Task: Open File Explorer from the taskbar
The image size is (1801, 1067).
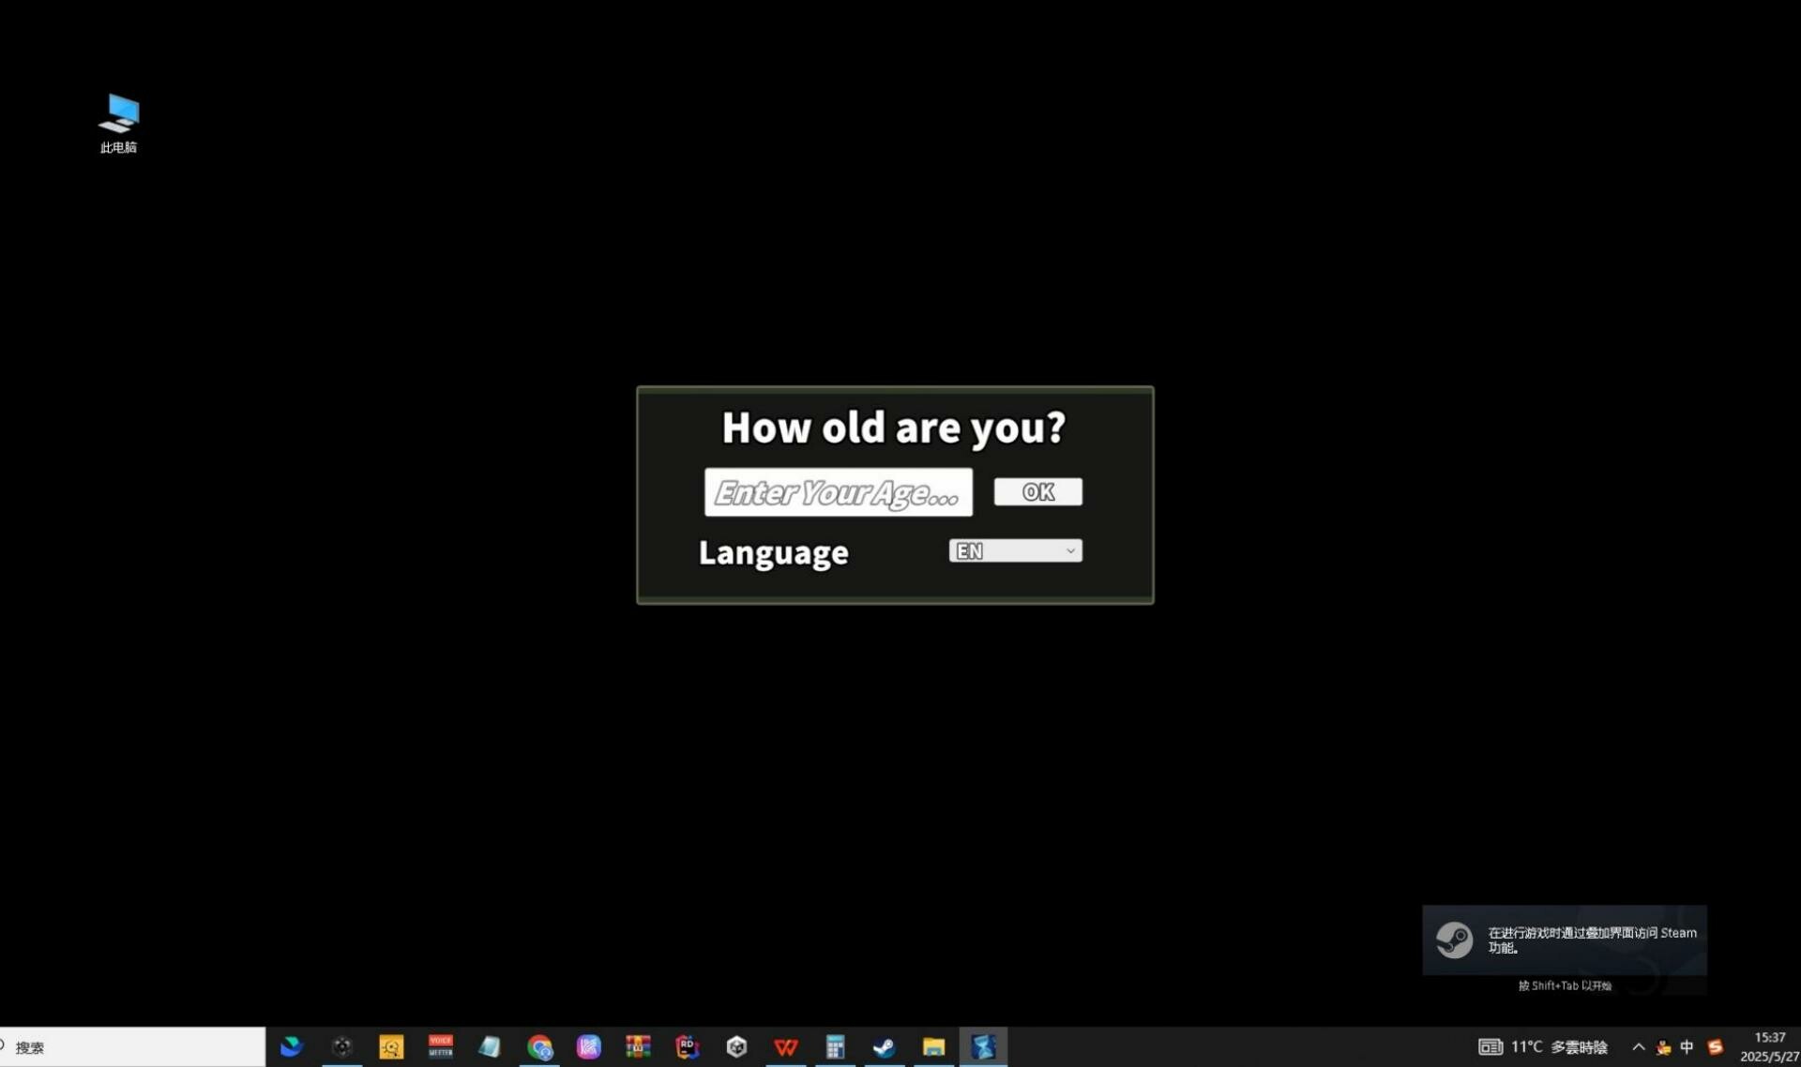Action: click(x=933, y=1046)
